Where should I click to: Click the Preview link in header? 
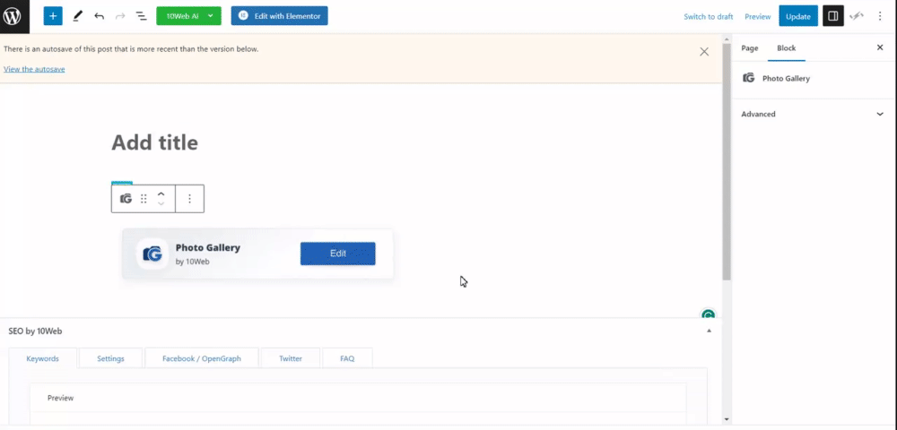click(757, 16)
